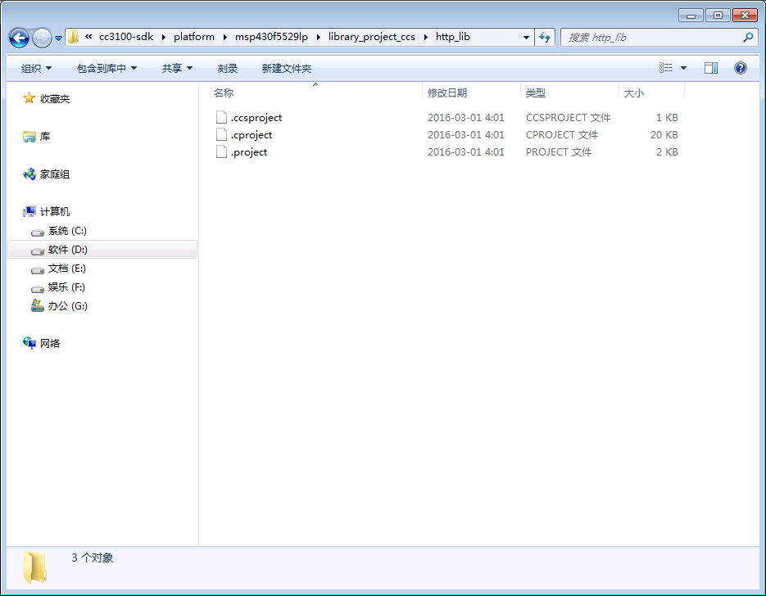
Task: Click the 娱乐 (F:) drive icon
Action: (x=38, y=289)
